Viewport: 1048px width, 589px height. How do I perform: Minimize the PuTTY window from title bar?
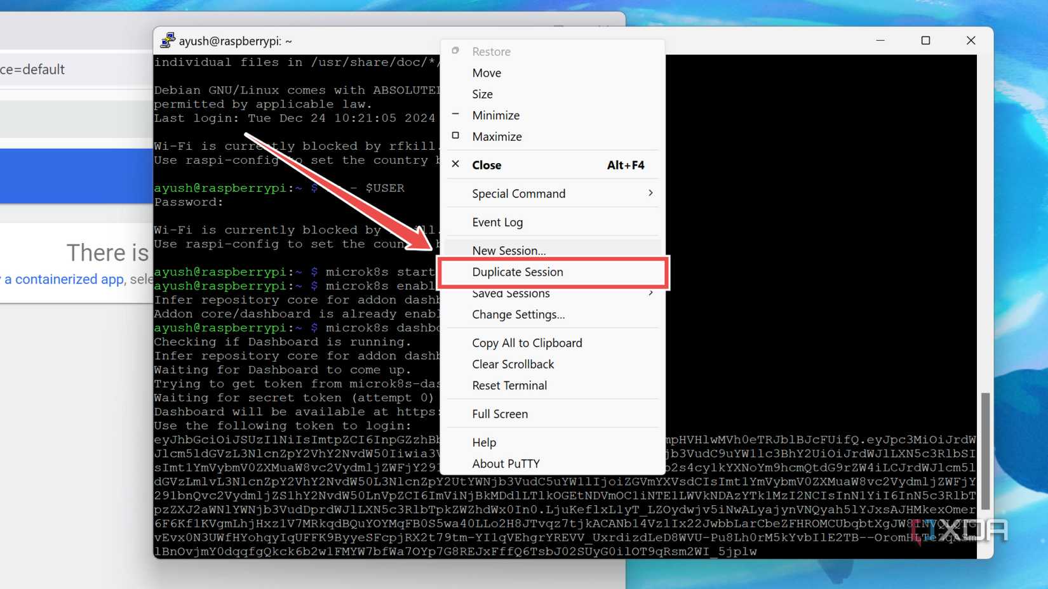(x=880, y=41)
